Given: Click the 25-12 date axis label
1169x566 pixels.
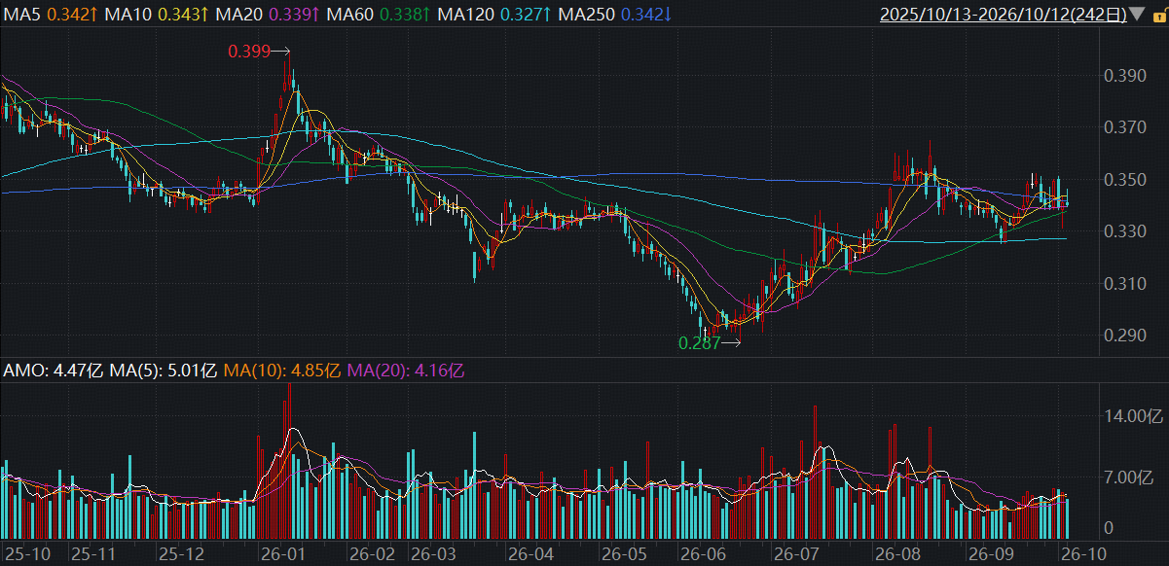Looking at the screenshot, I should click(181, 554).
